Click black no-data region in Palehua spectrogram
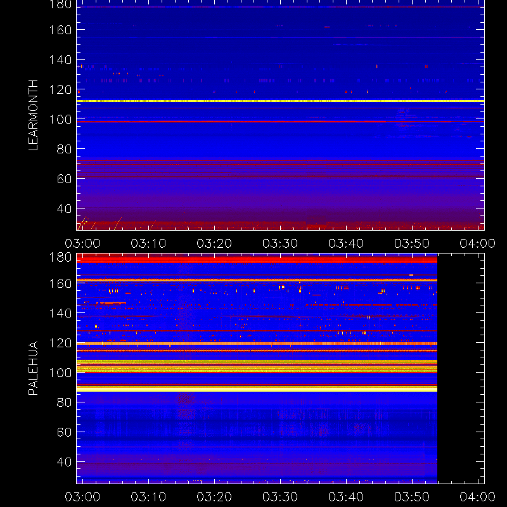The height and width of the screenshot is (507, 507). click(x=461, y=369)
